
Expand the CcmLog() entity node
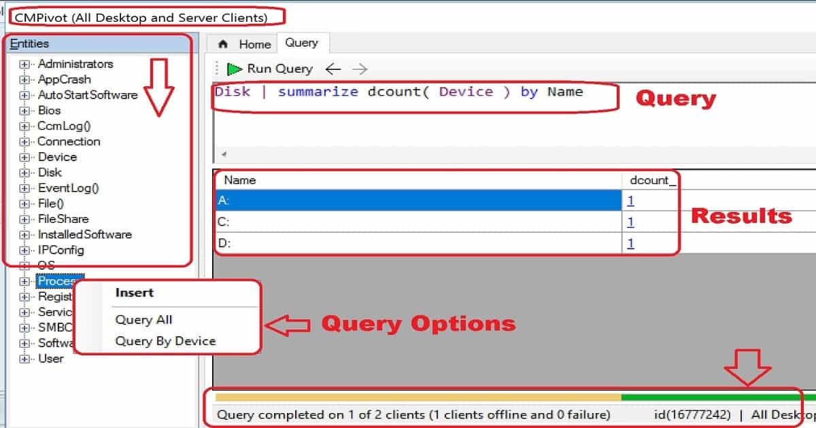26,126
